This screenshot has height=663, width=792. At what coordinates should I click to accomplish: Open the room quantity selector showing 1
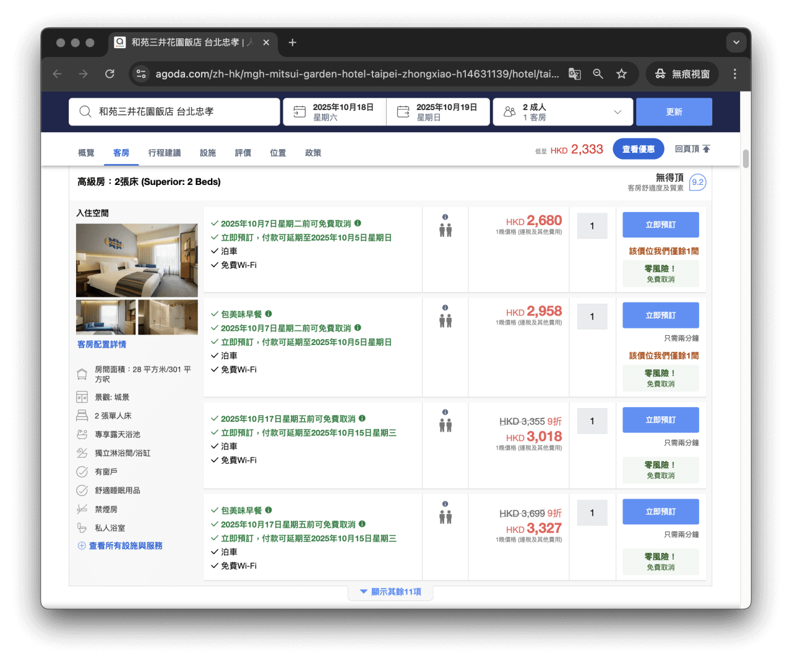pyautogui.click(x=592, y=226)
